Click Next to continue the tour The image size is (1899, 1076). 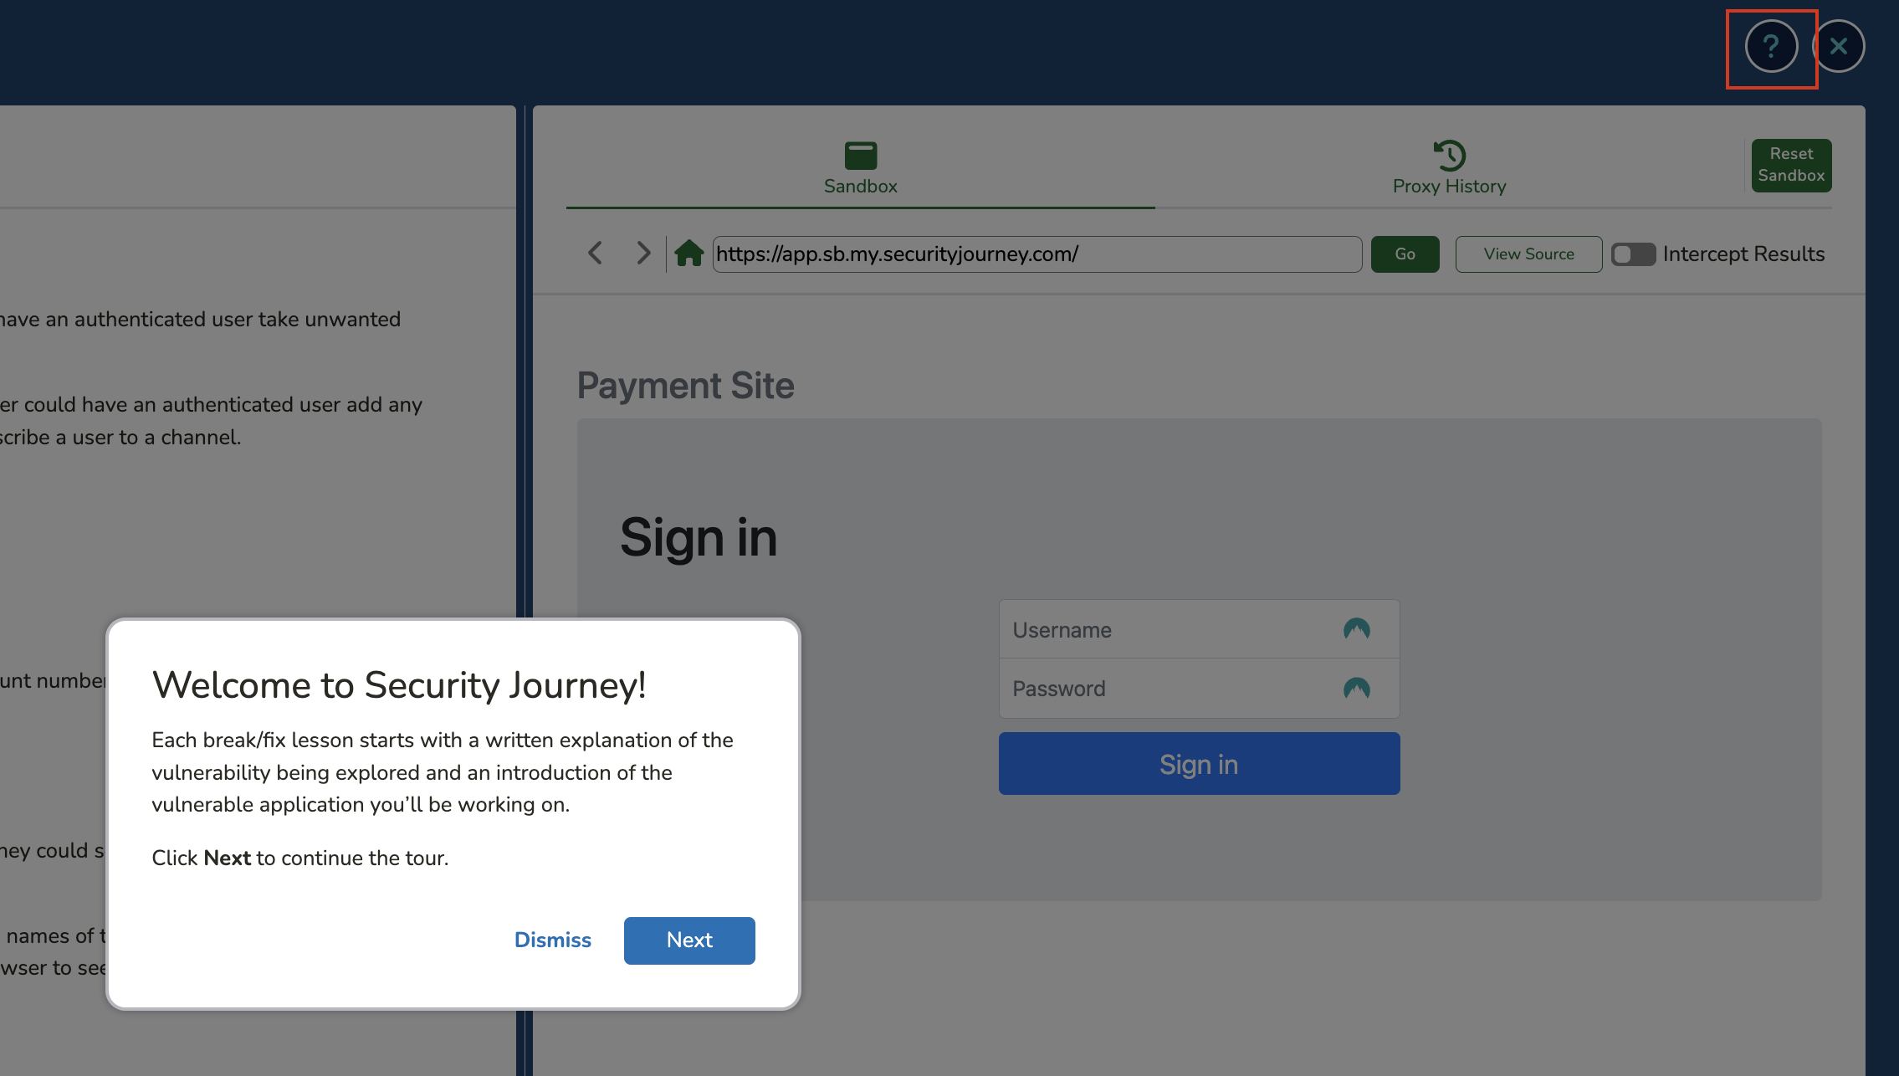(x=689, y=940)
